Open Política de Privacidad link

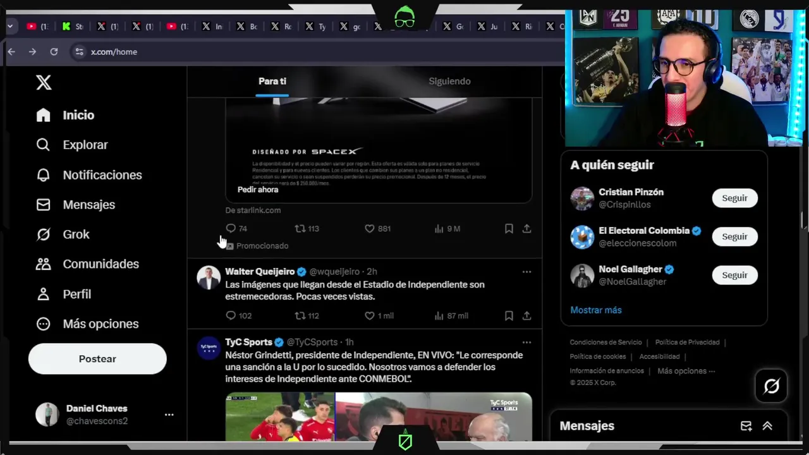click(687, 343)
